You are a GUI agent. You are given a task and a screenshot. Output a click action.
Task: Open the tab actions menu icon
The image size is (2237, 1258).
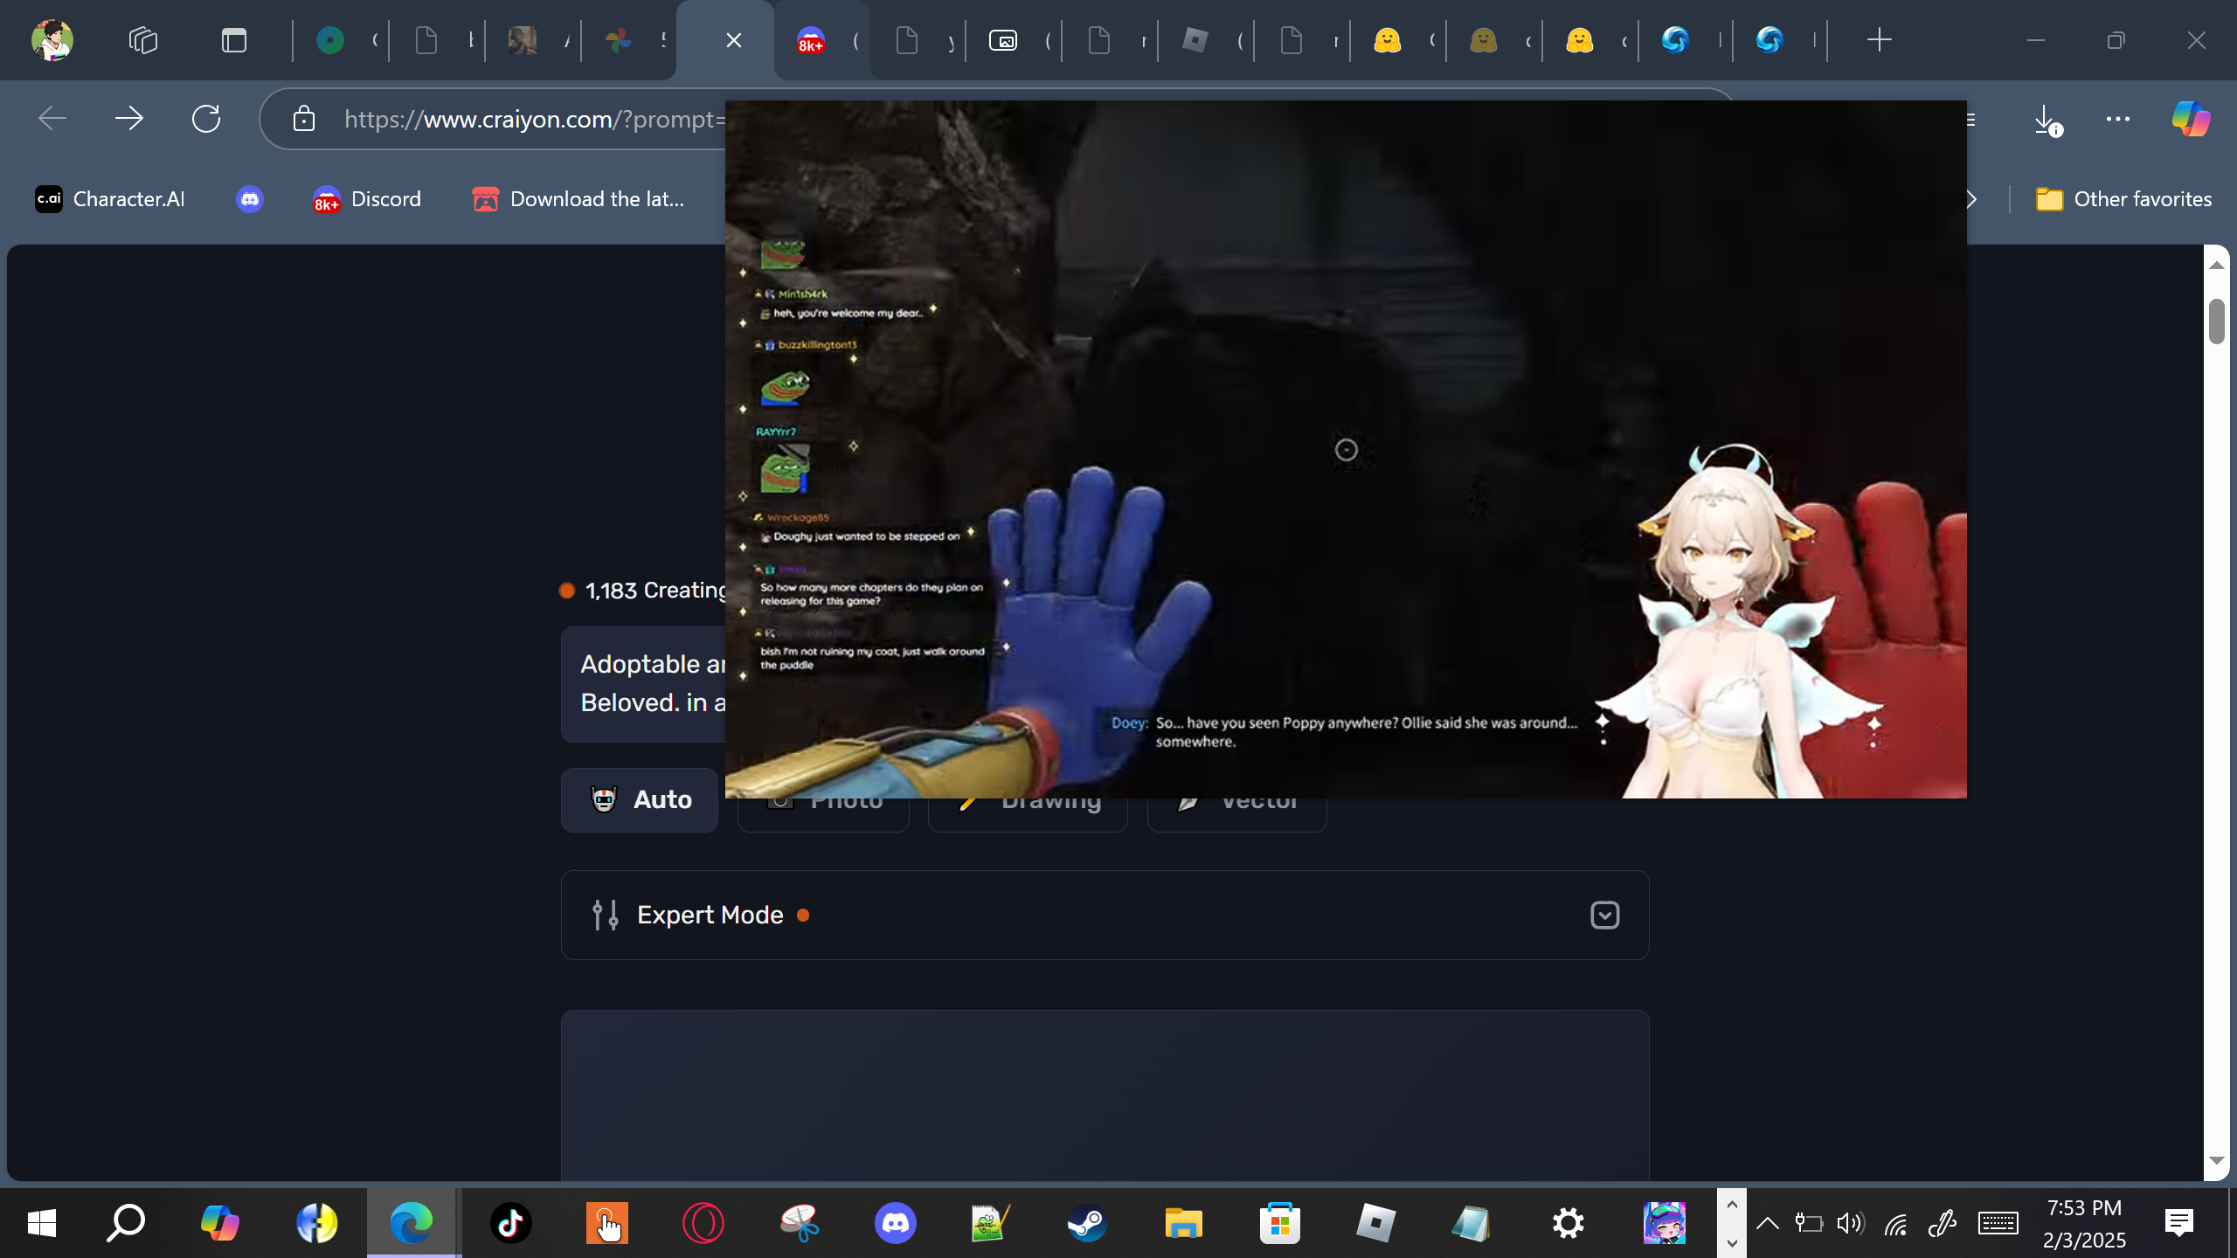coord(234,40)
